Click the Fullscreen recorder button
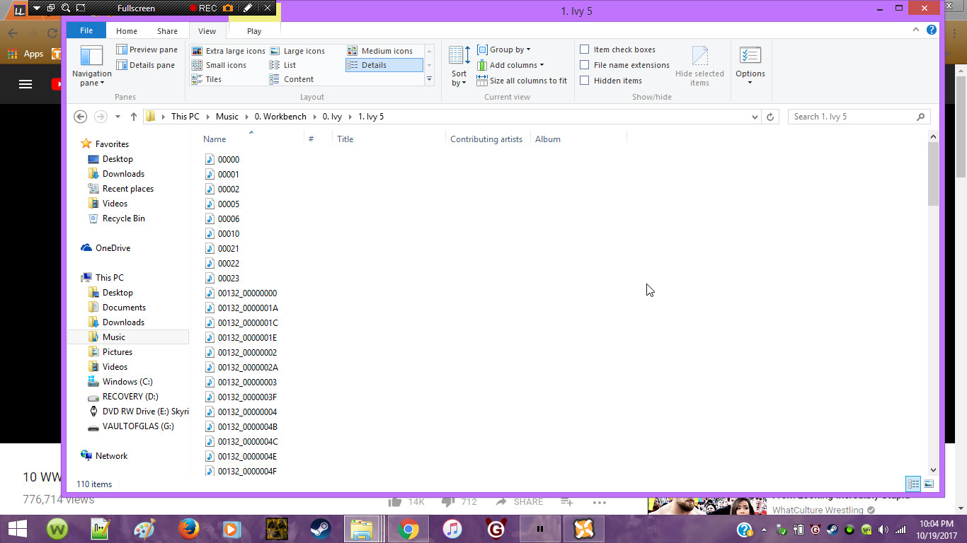967x543 pixels. [x=136, y=8]
